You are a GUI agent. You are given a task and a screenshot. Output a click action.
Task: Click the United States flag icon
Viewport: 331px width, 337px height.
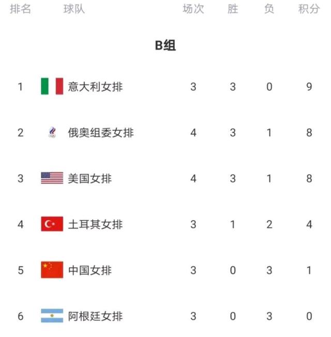52,178
